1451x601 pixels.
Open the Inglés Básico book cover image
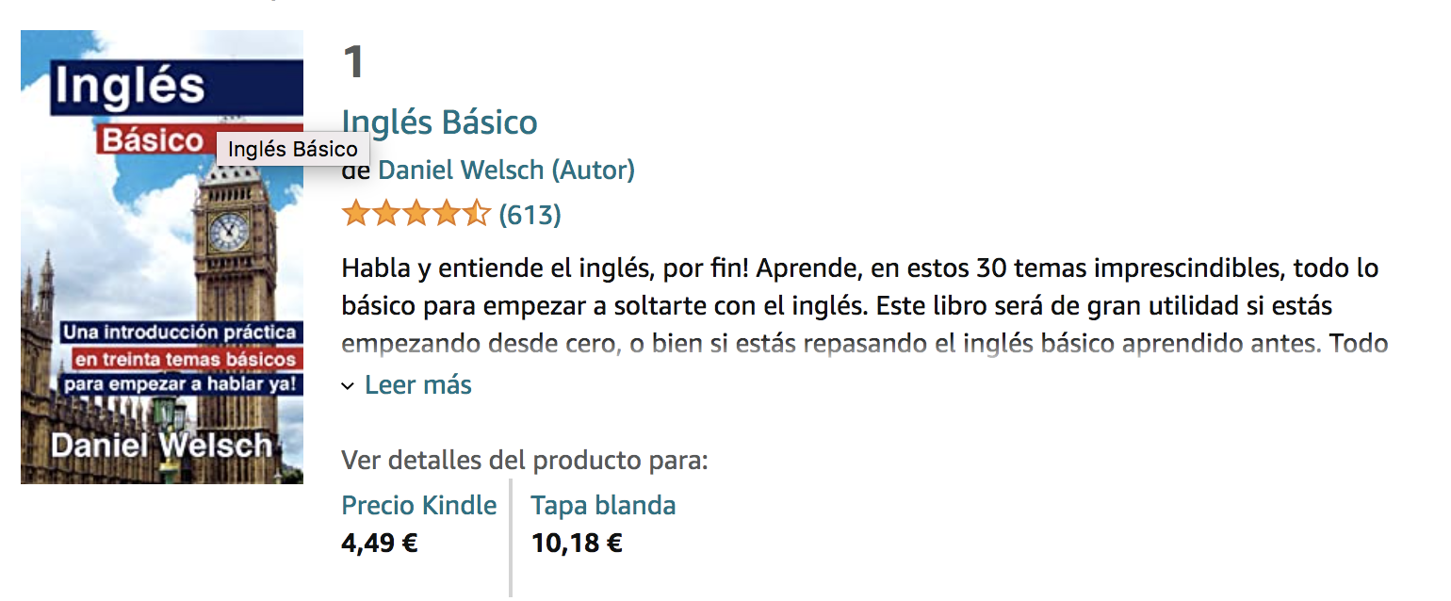[x=162, y=257]
